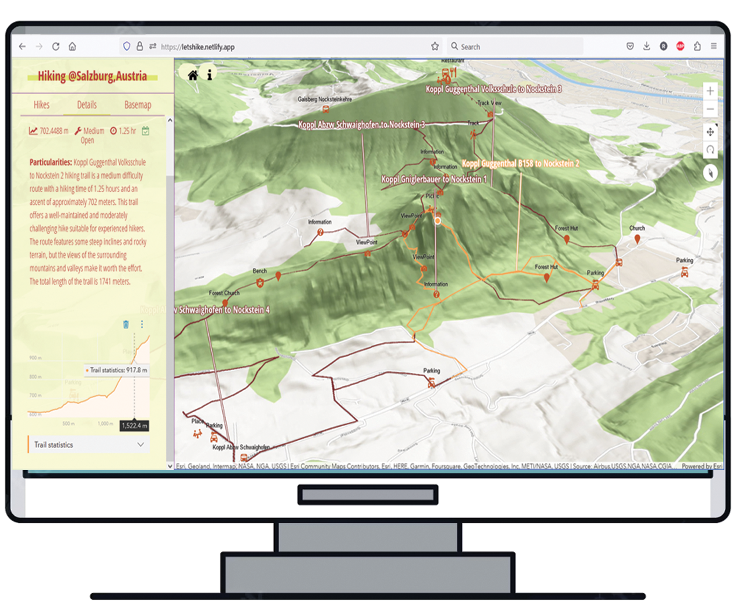
Task: Click the 1.25 hr duration value
Action: click(127, 131)
